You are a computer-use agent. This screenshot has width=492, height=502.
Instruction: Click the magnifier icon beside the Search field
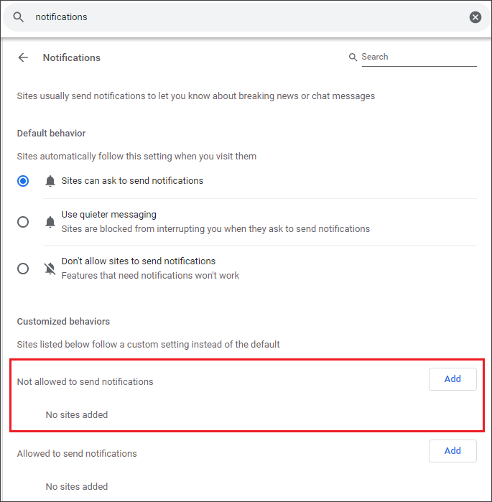pyautogui.click(x=353, y=57)
